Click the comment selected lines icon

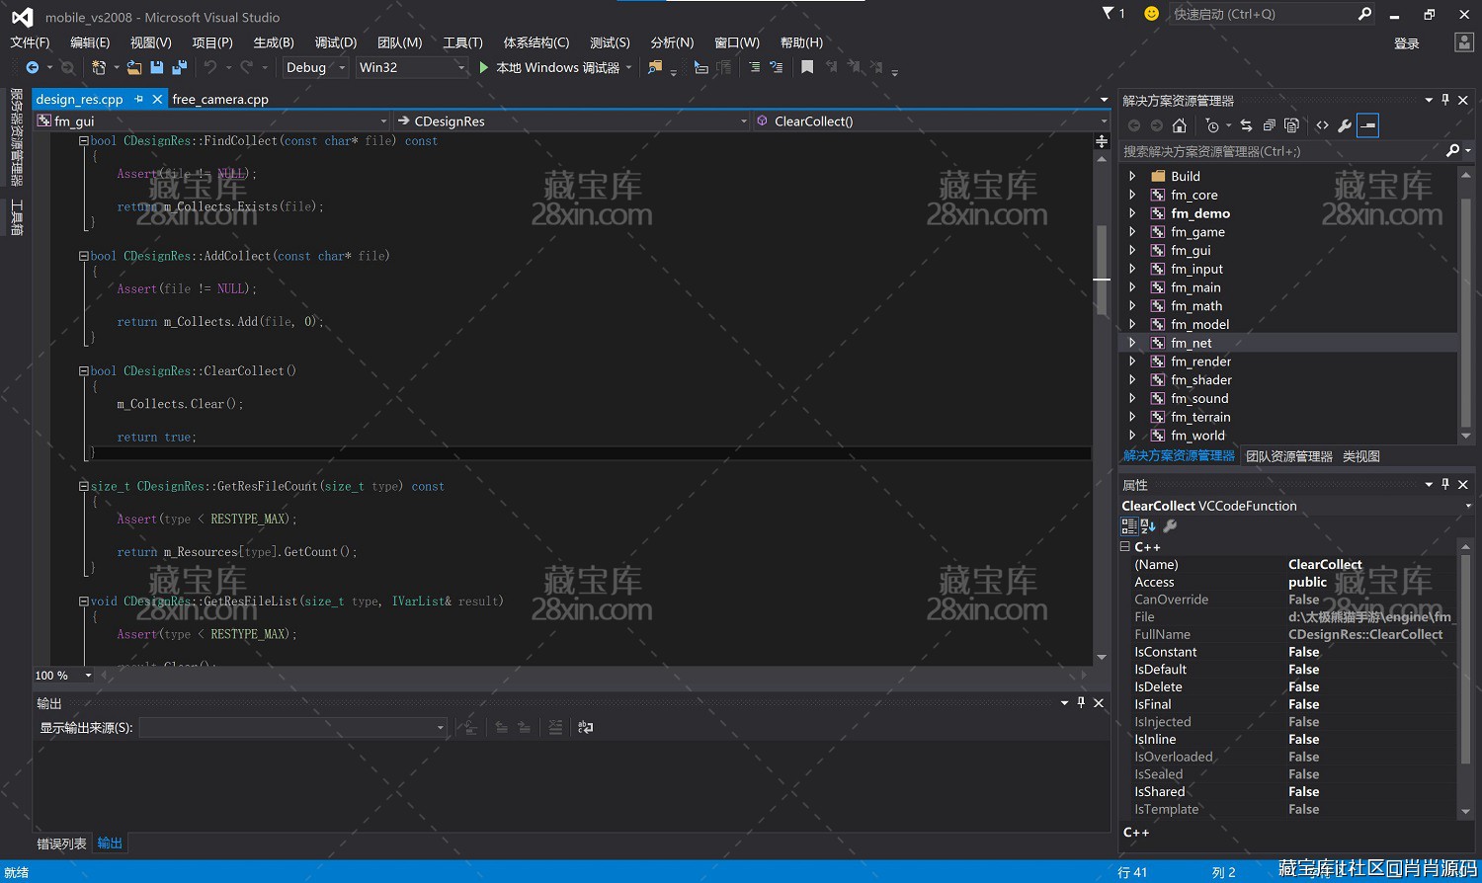(x=754, y=67)
